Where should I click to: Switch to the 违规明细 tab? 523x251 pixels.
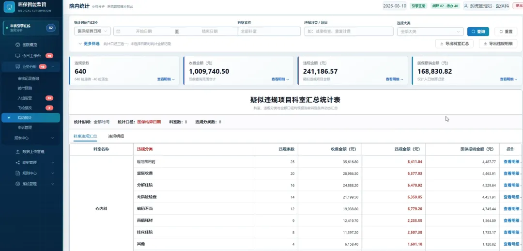tap(116, 136)
